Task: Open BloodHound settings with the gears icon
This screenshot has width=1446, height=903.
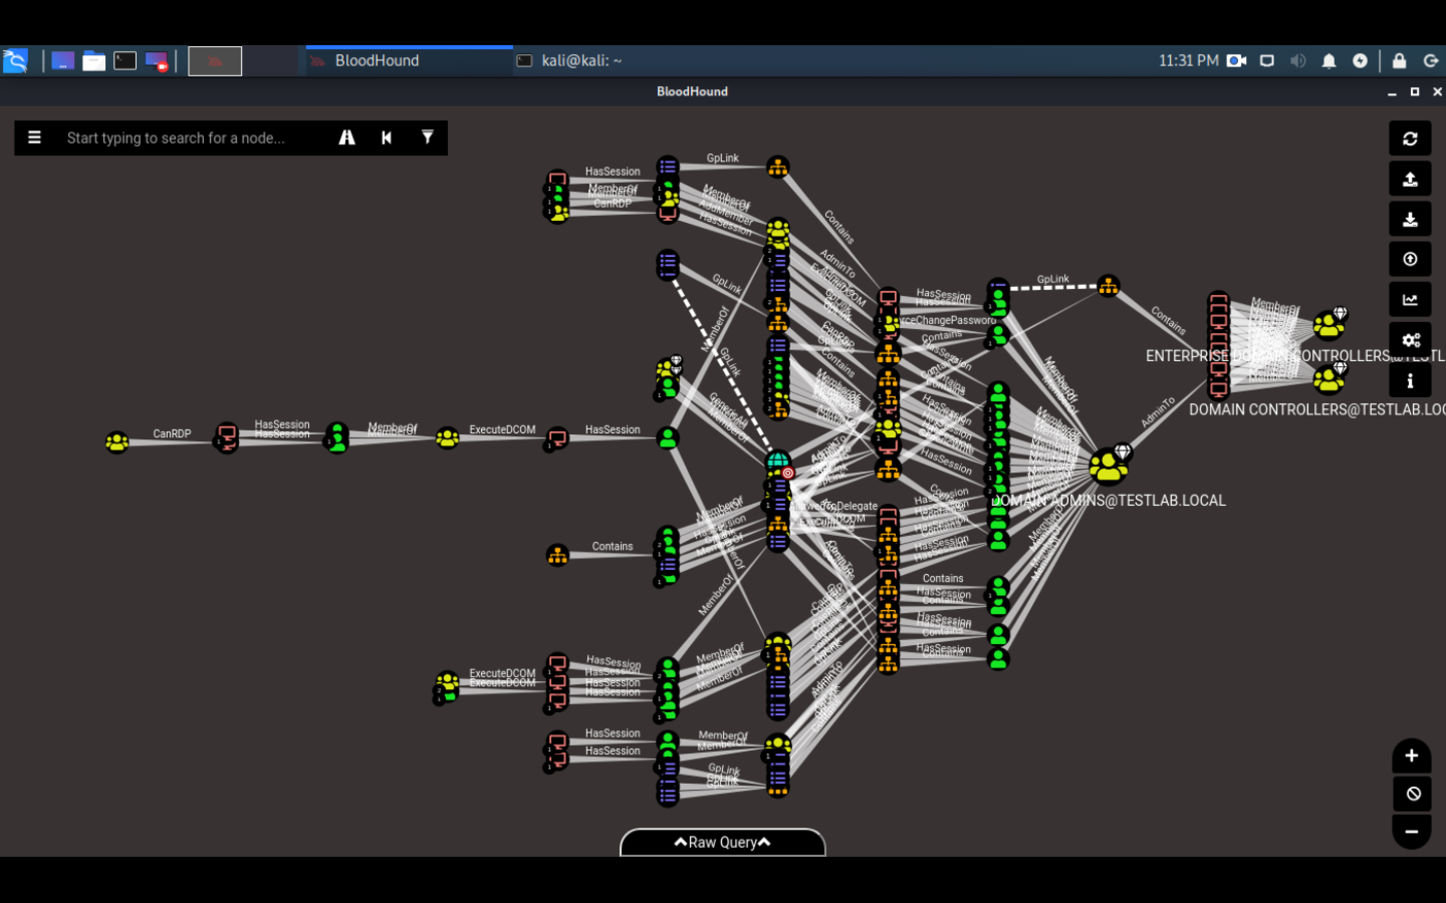Action: point(1411,340)
